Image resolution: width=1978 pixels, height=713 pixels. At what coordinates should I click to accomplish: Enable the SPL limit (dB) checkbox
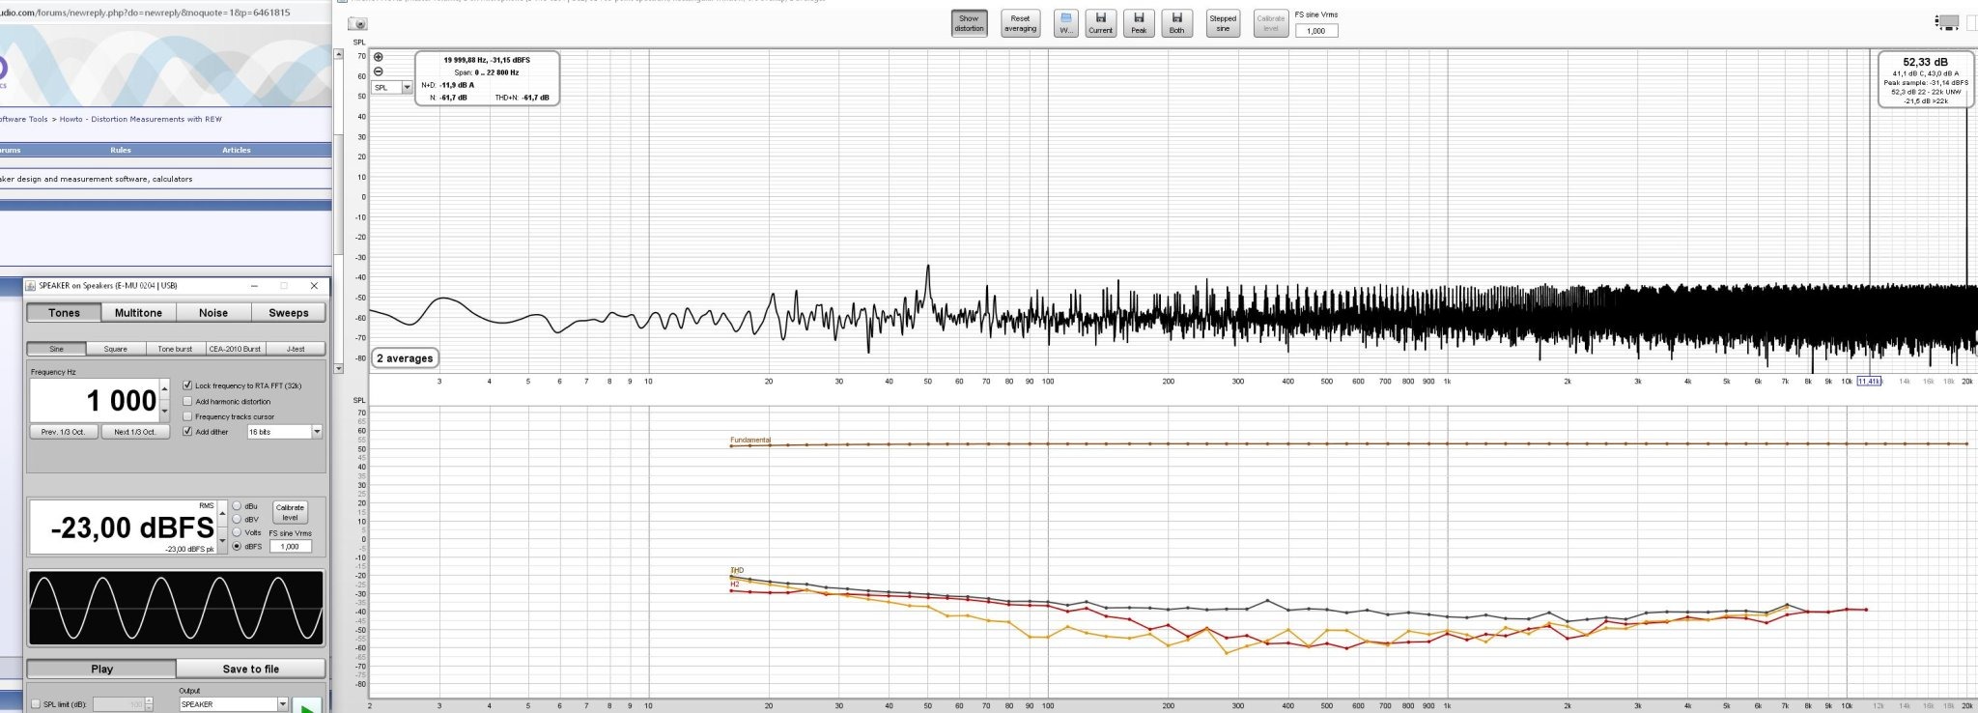click(36, 704)
